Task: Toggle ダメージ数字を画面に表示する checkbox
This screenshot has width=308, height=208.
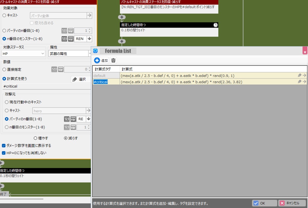Action: point(4,146)
